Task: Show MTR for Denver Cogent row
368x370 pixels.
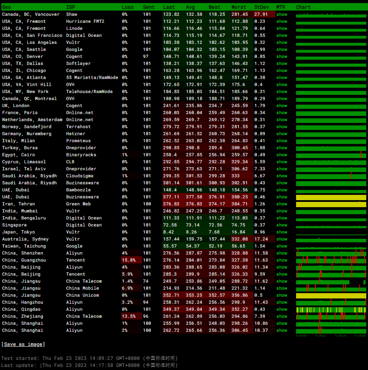Action: [x=282, y=57]
